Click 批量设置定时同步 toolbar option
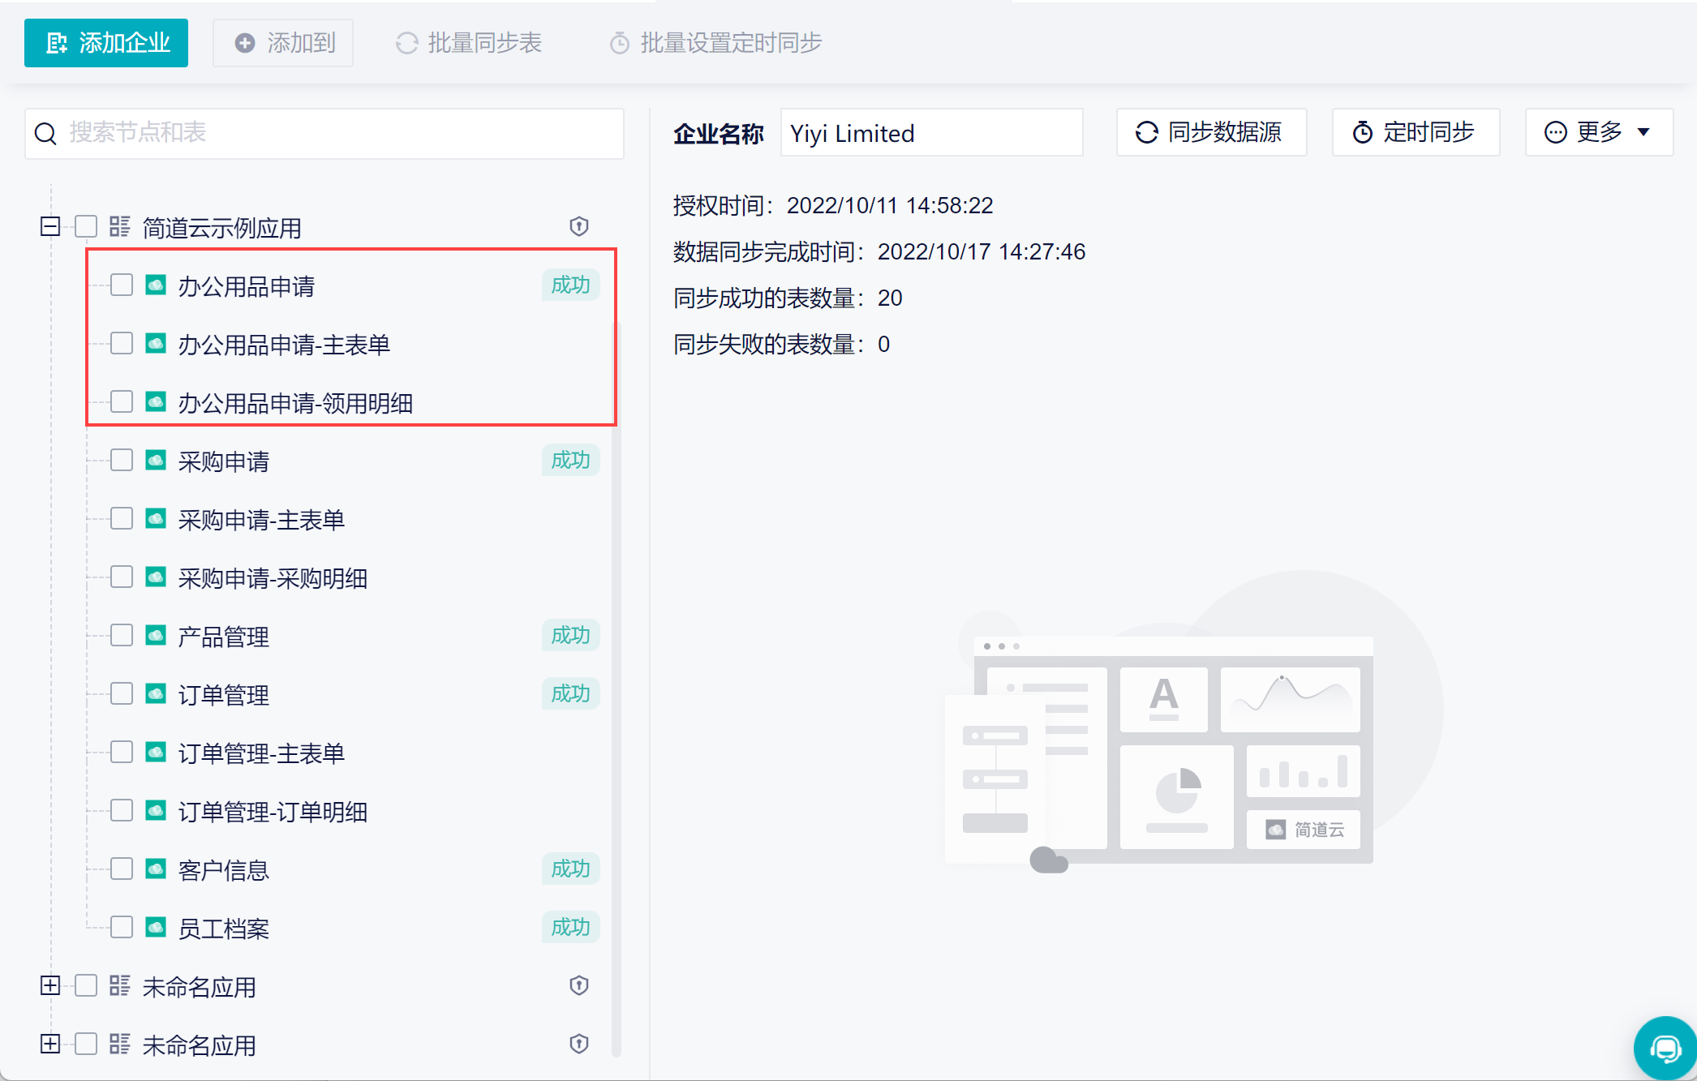 coord(715,43)
